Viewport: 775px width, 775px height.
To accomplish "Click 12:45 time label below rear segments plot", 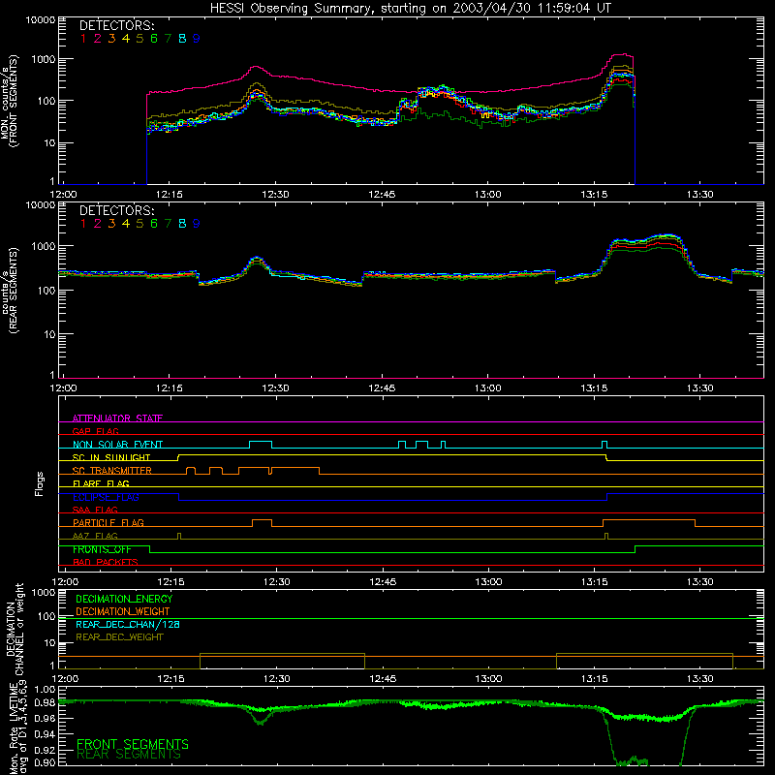I will 382,388.
